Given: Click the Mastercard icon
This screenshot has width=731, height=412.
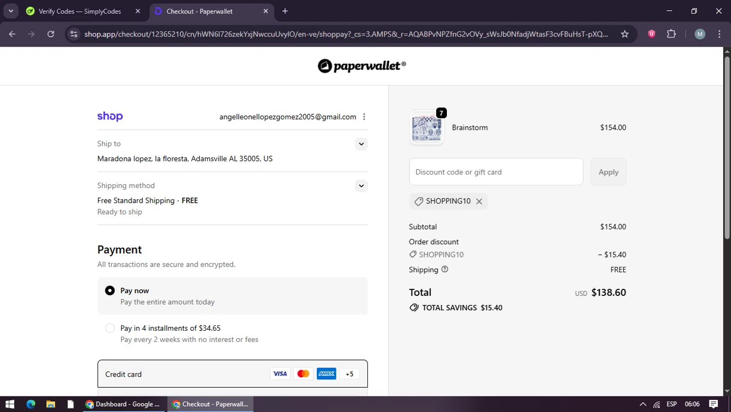Looking at the screenshot, I should (303, 374).
